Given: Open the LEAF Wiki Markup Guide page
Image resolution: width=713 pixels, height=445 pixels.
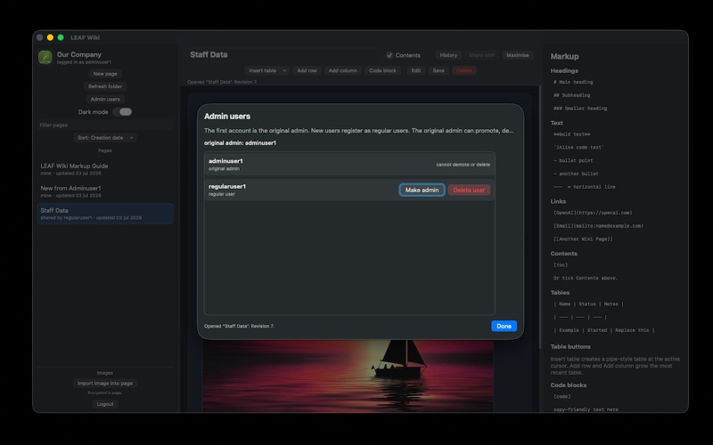Looking at the screenshot, I should [105, 169].
